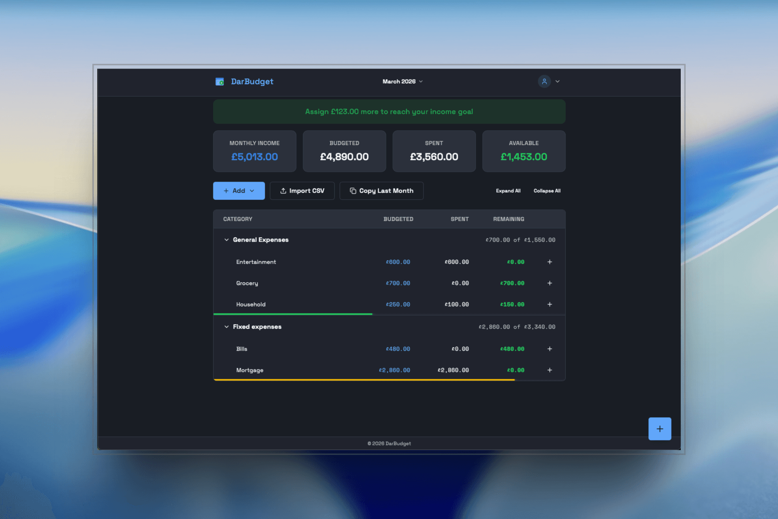Open the user profile avatar icon

[x=544, y=81]
